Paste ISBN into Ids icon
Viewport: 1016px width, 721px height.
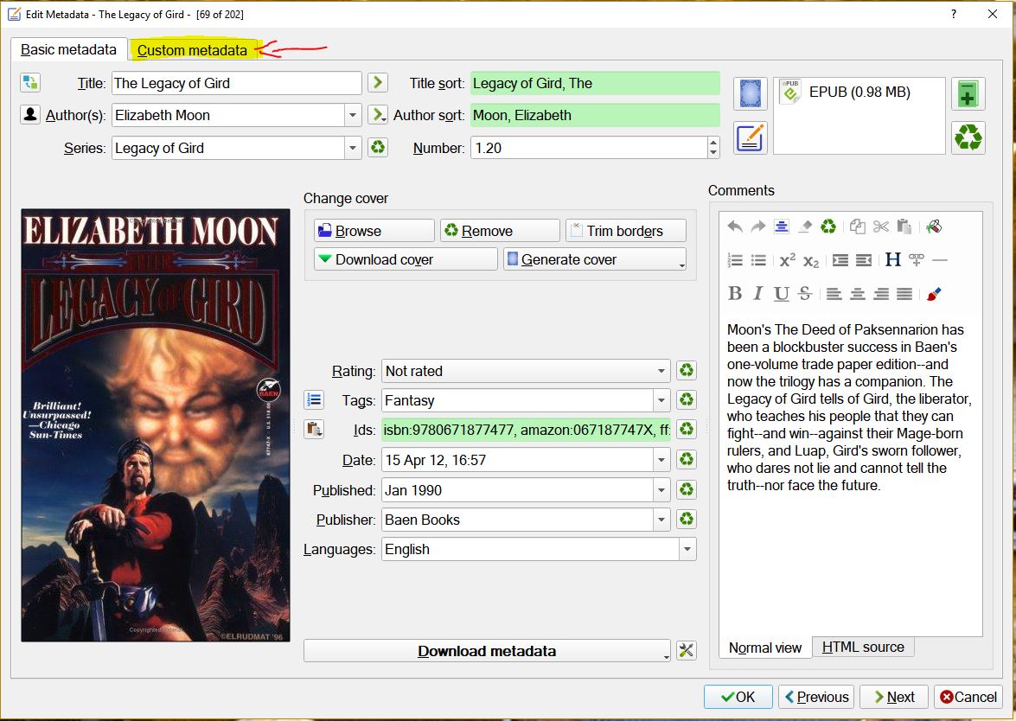(314, 429)
